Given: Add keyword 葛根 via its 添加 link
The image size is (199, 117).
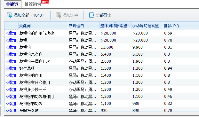Looking at the screenshot, I should (11, 40).
